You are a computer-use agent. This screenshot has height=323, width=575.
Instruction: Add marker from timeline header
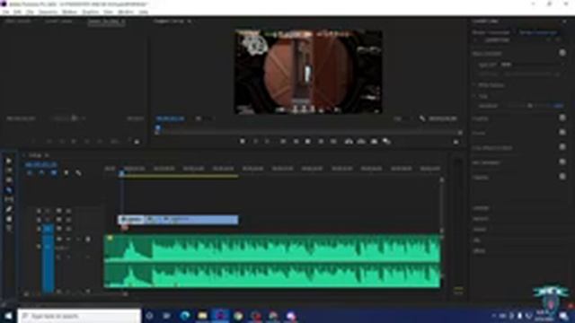[x=66, y=173]
